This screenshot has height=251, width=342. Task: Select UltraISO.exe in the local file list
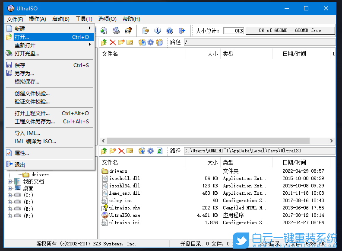124,215
